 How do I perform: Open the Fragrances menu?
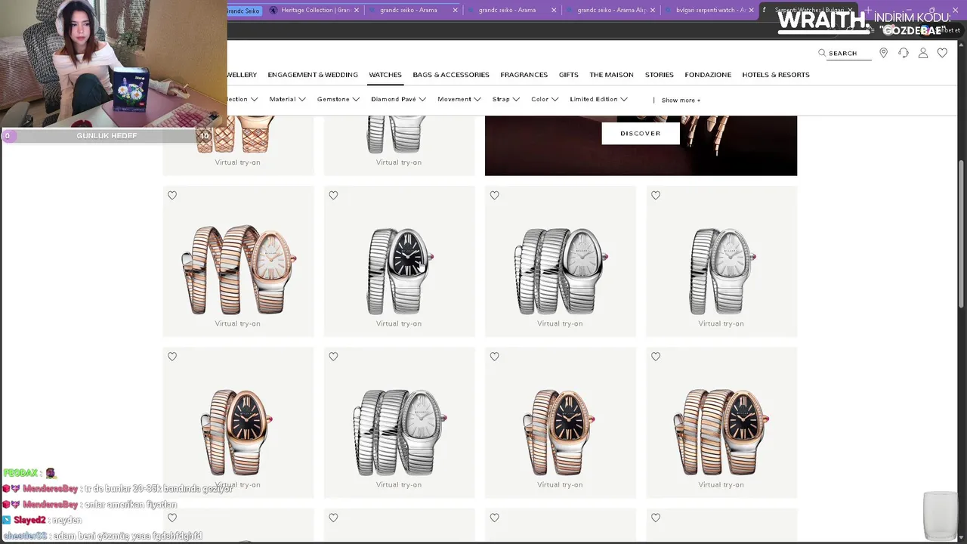(x=524, y=75)
